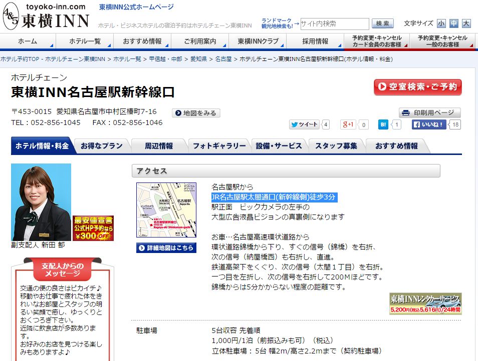Open the ご利用案内 menu
This screenshot has width=478, height=361.
click(x=200, y=41)
